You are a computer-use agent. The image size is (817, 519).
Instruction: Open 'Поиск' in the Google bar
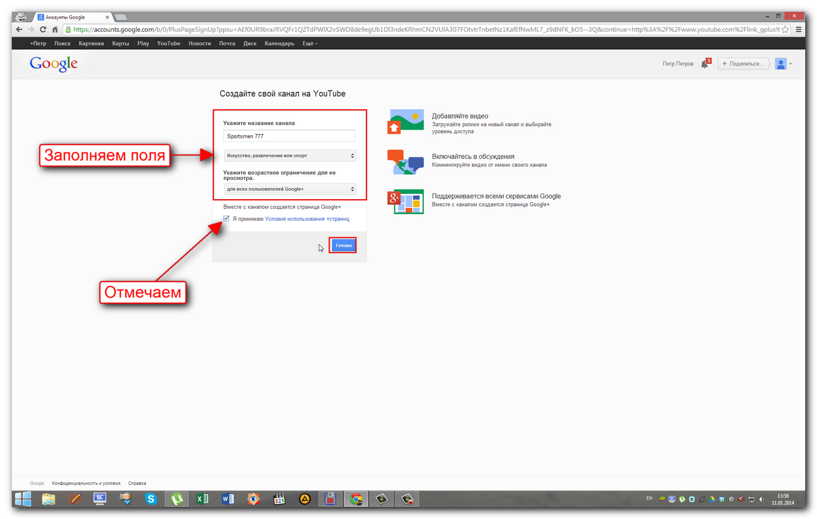coord(62,43)
